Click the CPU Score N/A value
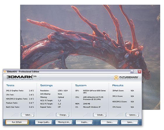 [132, 107]
